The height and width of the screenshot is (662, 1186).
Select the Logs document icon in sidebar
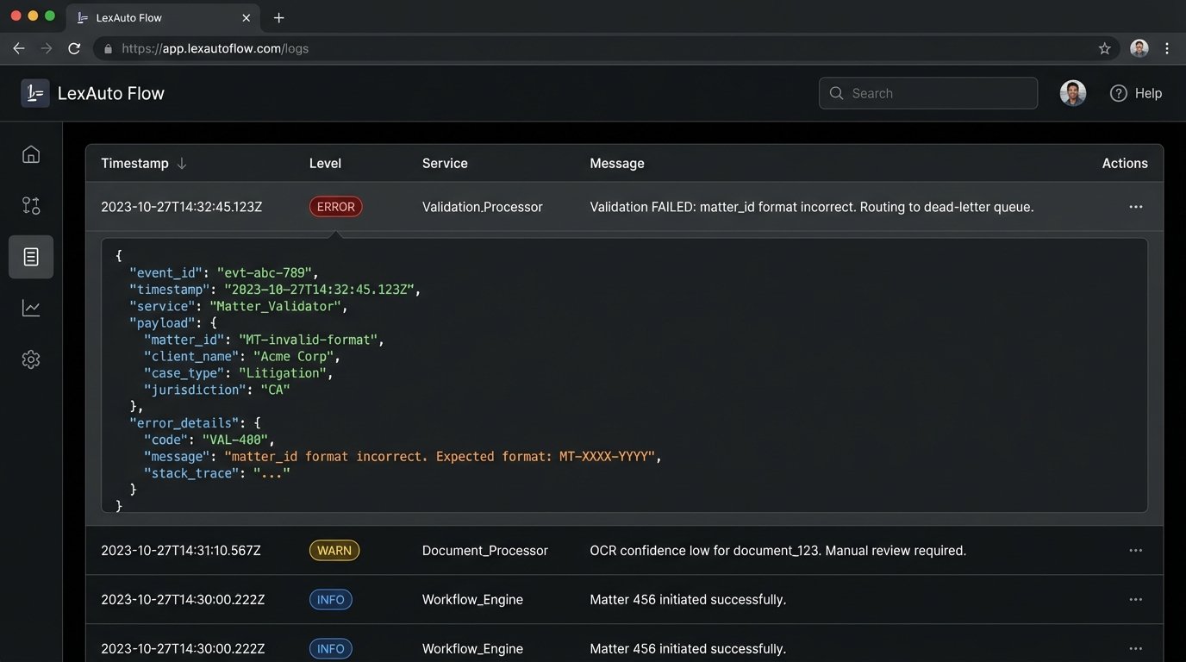click(31, 257)
